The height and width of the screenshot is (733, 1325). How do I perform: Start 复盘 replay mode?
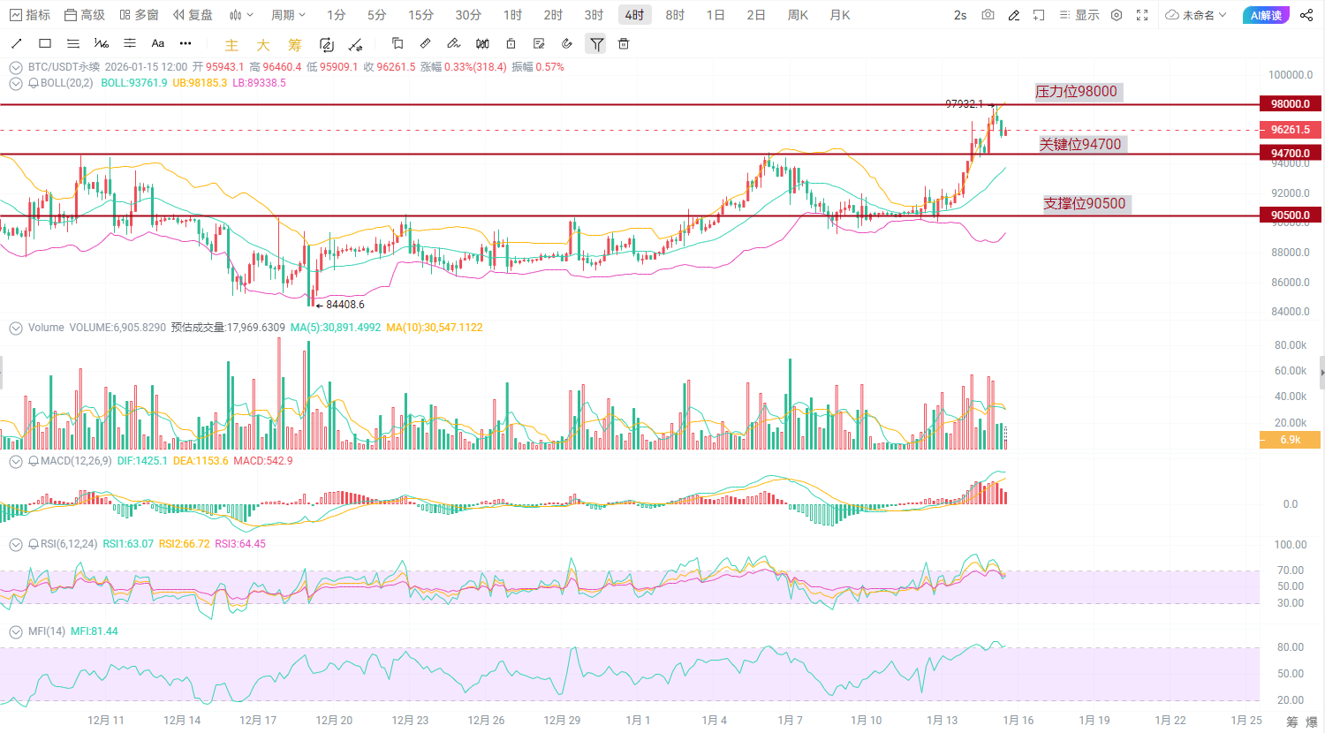[193, 15]
